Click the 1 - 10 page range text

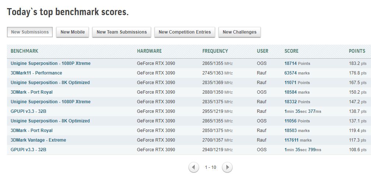211,167
